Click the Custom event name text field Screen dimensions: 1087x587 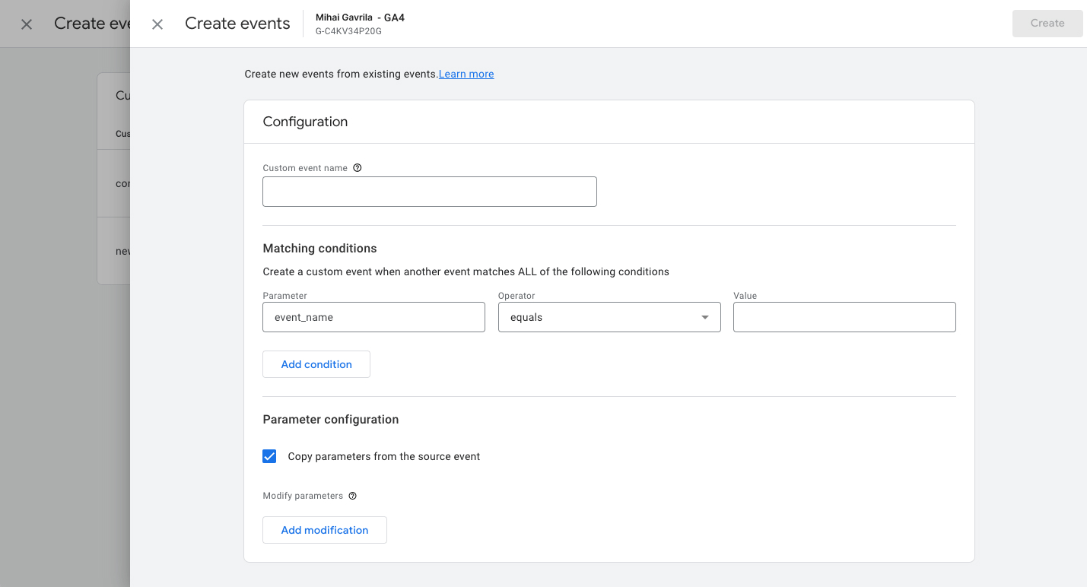pos(429,192)
